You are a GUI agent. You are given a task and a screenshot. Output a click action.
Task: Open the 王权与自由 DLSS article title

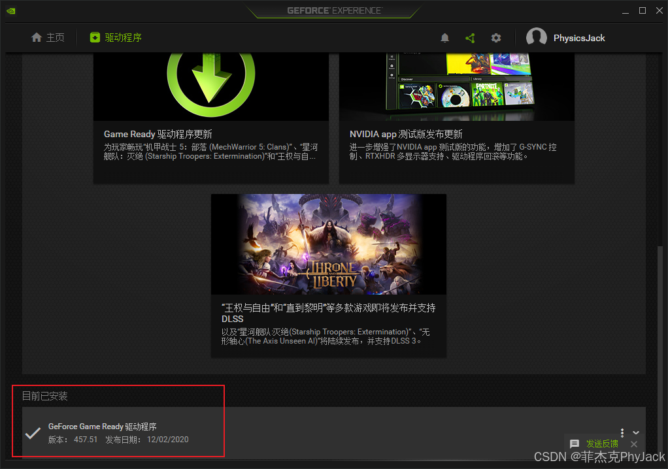329,314
